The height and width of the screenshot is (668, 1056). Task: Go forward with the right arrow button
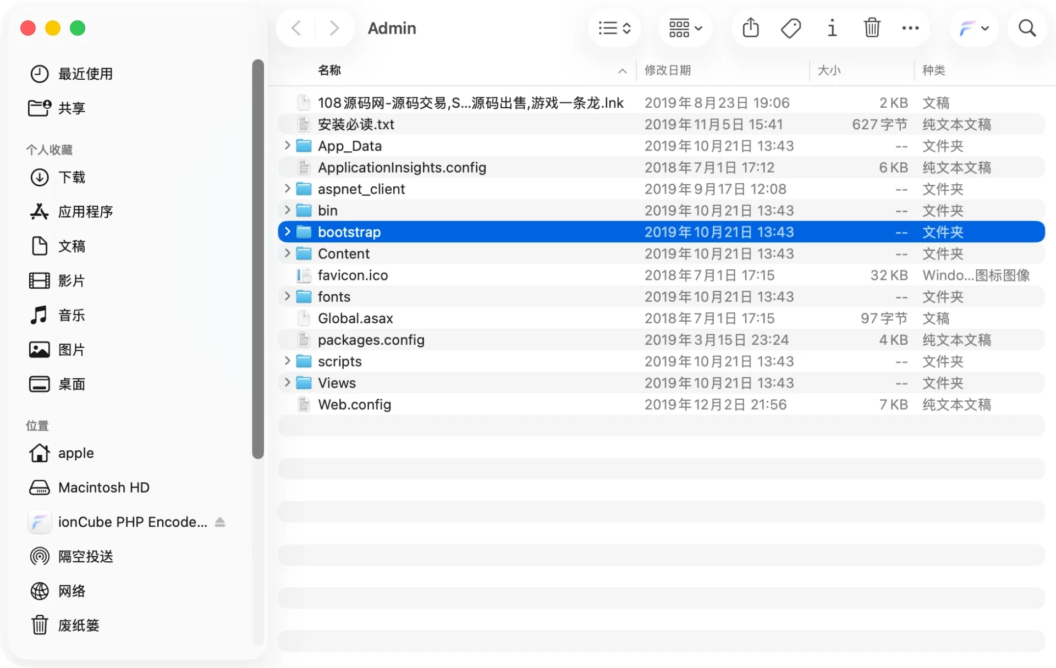(x=334, y=28)
